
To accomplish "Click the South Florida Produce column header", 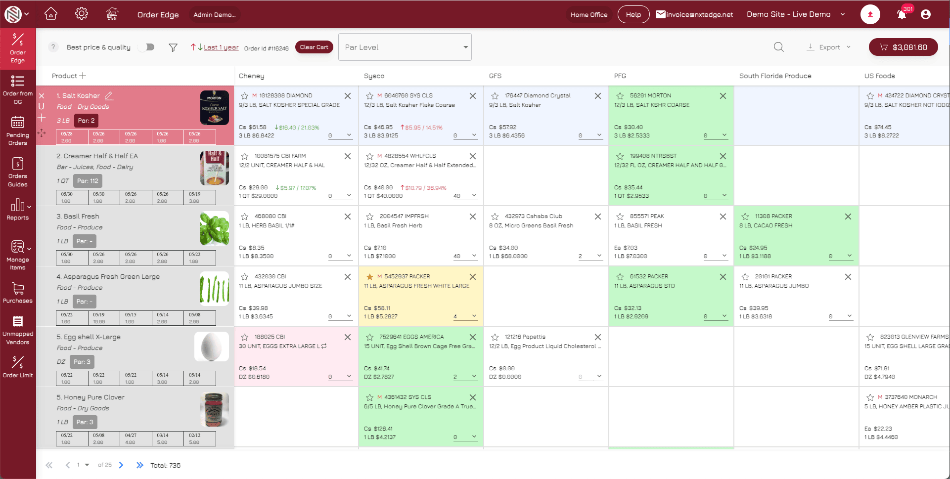I will click(775, 76).
